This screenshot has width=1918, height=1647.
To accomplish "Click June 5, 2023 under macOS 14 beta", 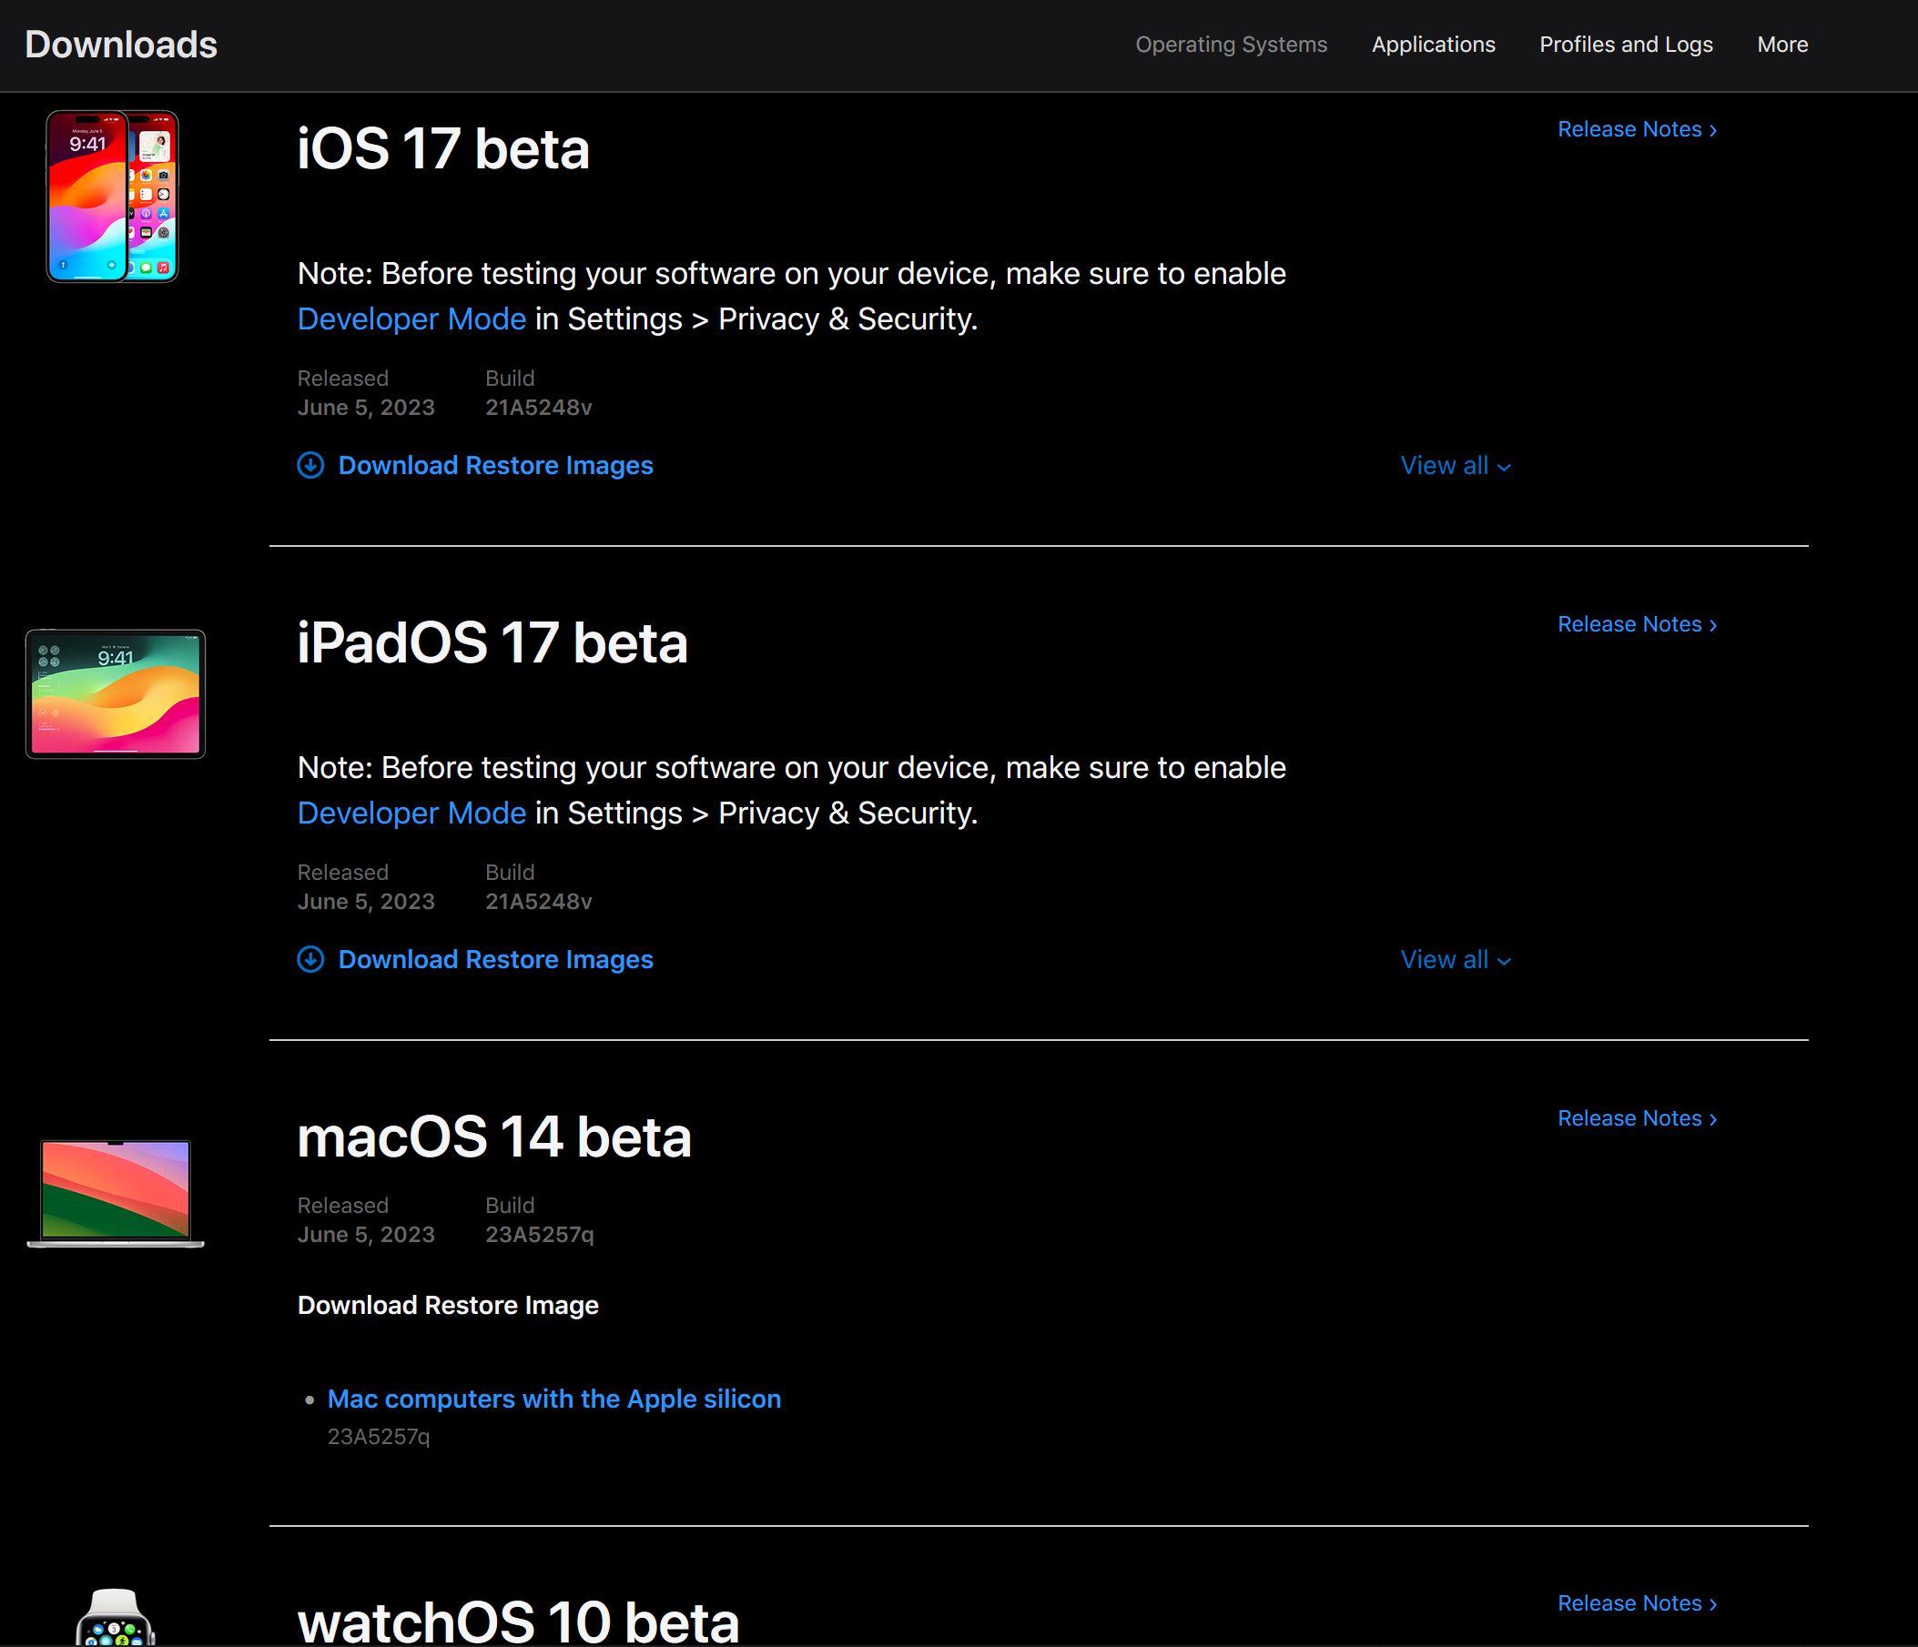I will 366,1236.
